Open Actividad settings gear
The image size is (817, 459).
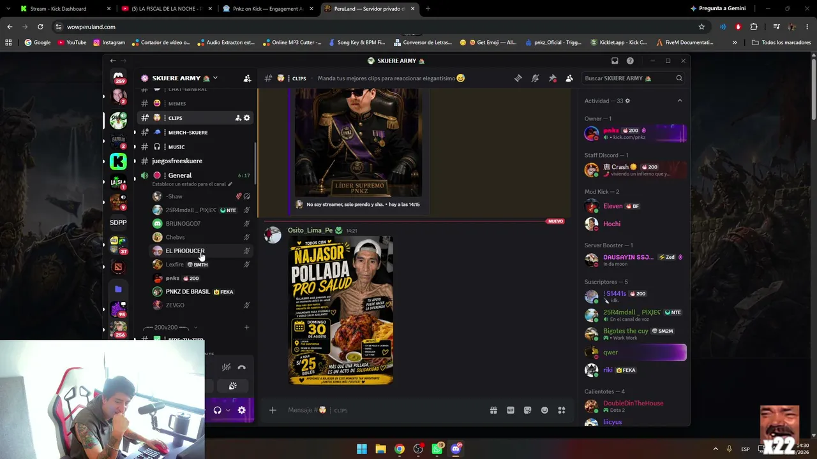point(627,101)
